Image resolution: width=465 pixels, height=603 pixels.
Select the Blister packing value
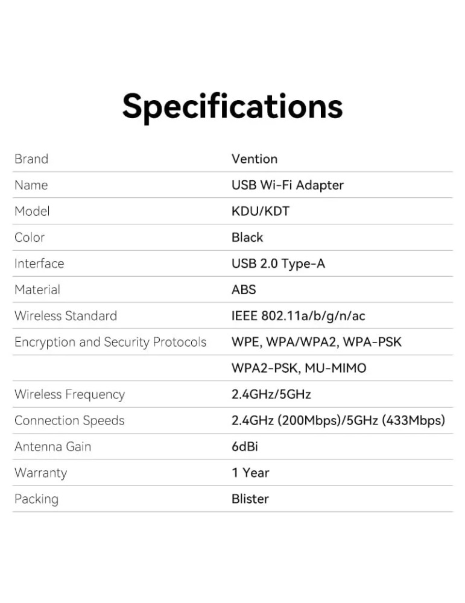pos(250,499)
